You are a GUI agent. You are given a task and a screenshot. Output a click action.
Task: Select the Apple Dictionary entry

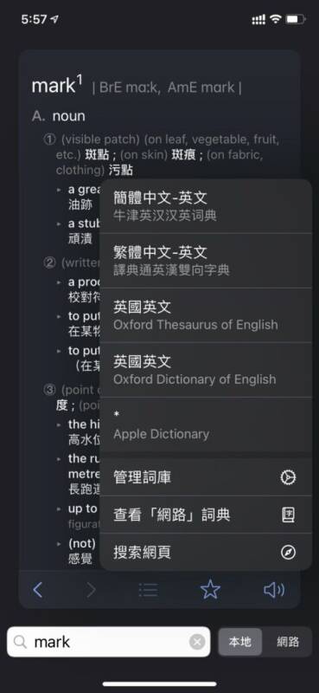(x=206, y=424)
